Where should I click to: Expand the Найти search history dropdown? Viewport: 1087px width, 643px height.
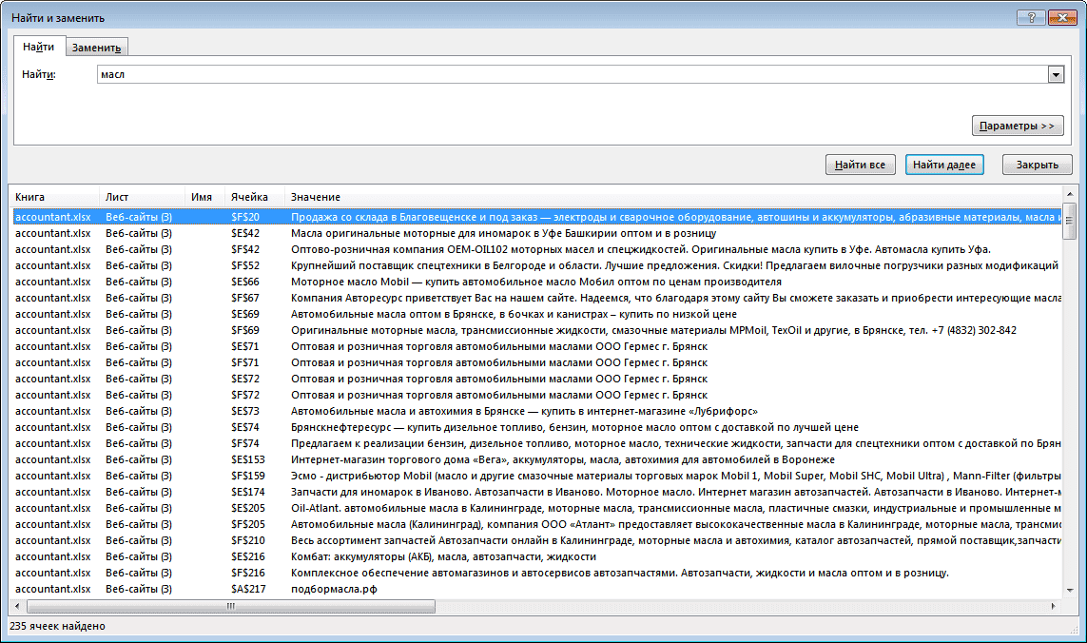[x=1055, y=74]
